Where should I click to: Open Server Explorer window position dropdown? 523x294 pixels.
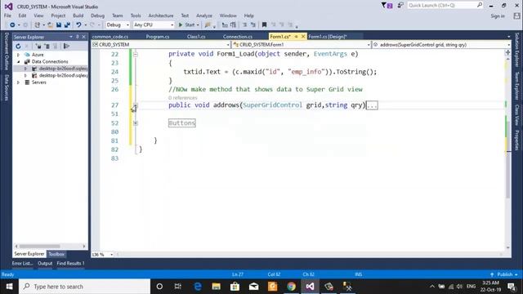(x=71, y=37)
